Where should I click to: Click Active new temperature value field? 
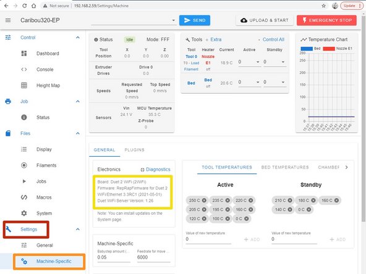208,239
